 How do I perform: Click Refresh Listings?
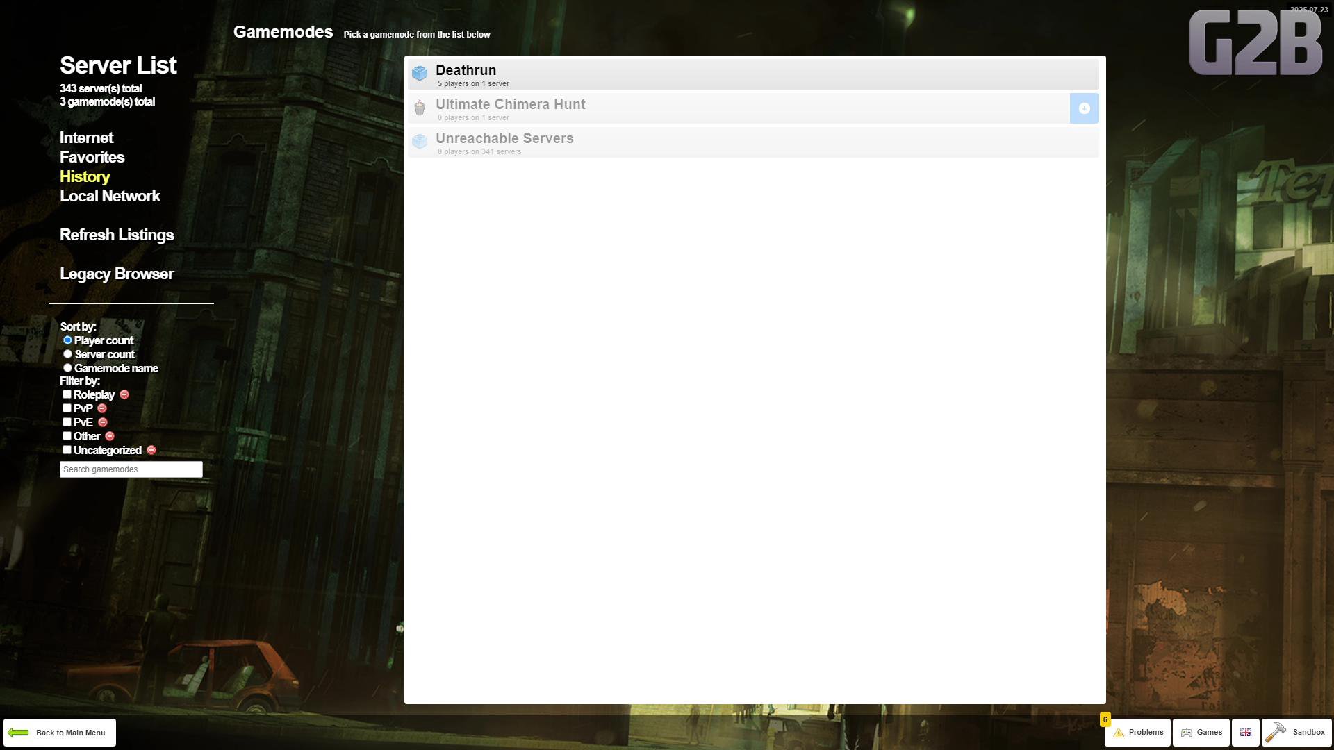click(x=117, y=235)
